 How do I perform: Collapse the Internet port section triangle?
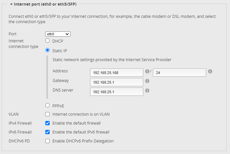[12, 5]
